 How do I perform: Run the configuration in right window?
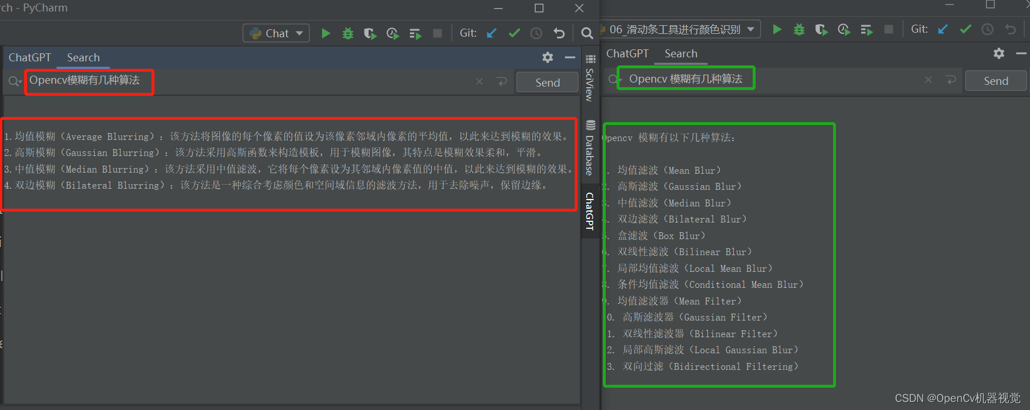coord(777,29)
